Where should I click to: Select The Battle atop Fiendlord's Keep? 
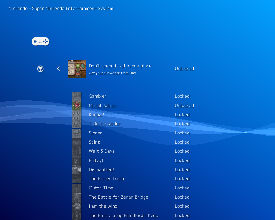(x=123, y=216)
